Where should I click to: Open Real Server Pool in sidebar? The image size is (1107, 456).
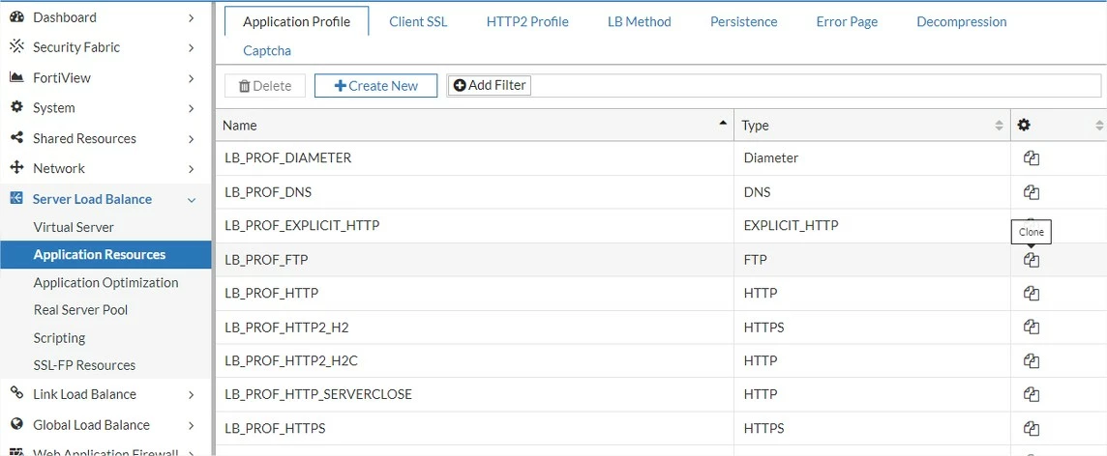point(80,310)
